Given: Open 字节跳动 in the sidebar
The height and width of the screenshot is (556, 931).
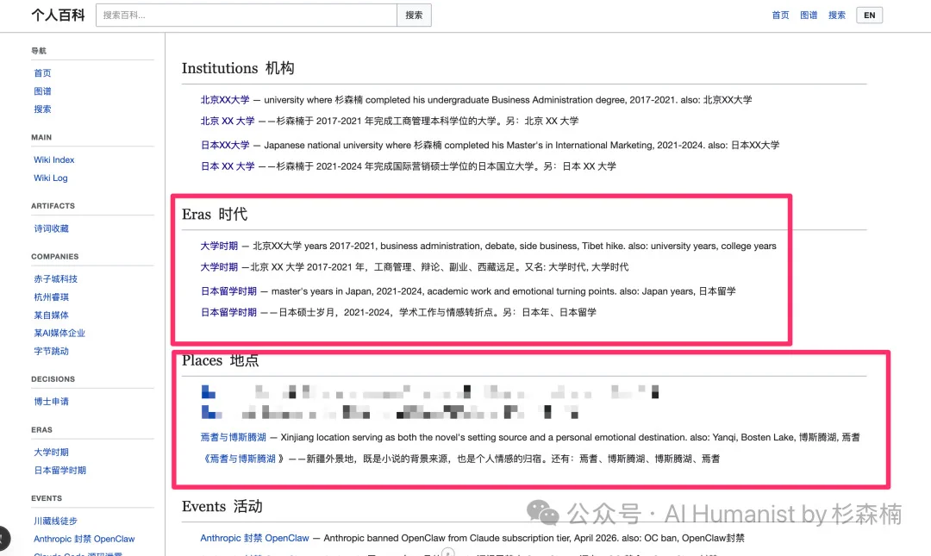Looking at the screenshot, I should (x=51, y=351).
